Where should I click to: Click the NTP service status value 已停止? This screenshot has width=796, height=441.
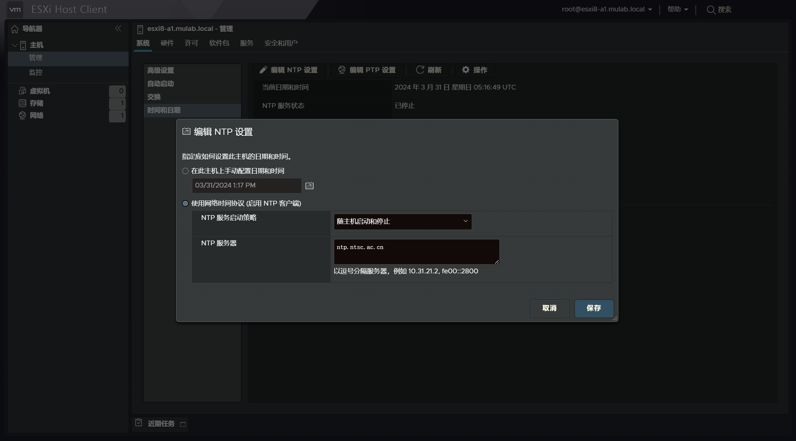pos(405,106)
